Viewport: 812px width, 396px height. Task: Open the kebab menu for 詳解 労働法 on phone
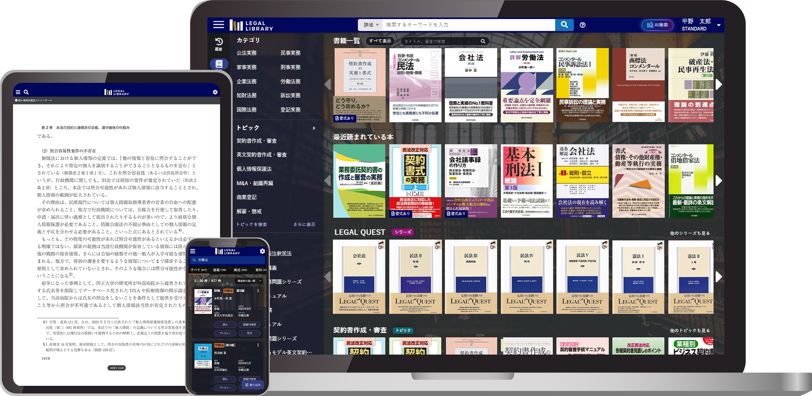[258, 291]
